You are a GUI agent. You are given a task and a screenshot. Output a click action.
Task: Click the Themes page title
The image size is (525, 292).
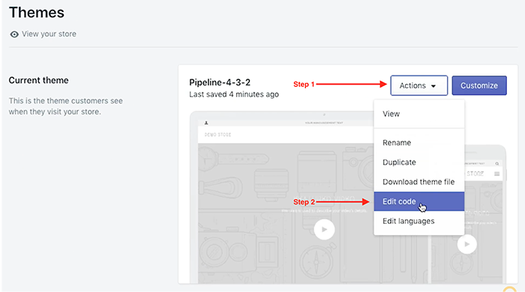tap(37, 13)
